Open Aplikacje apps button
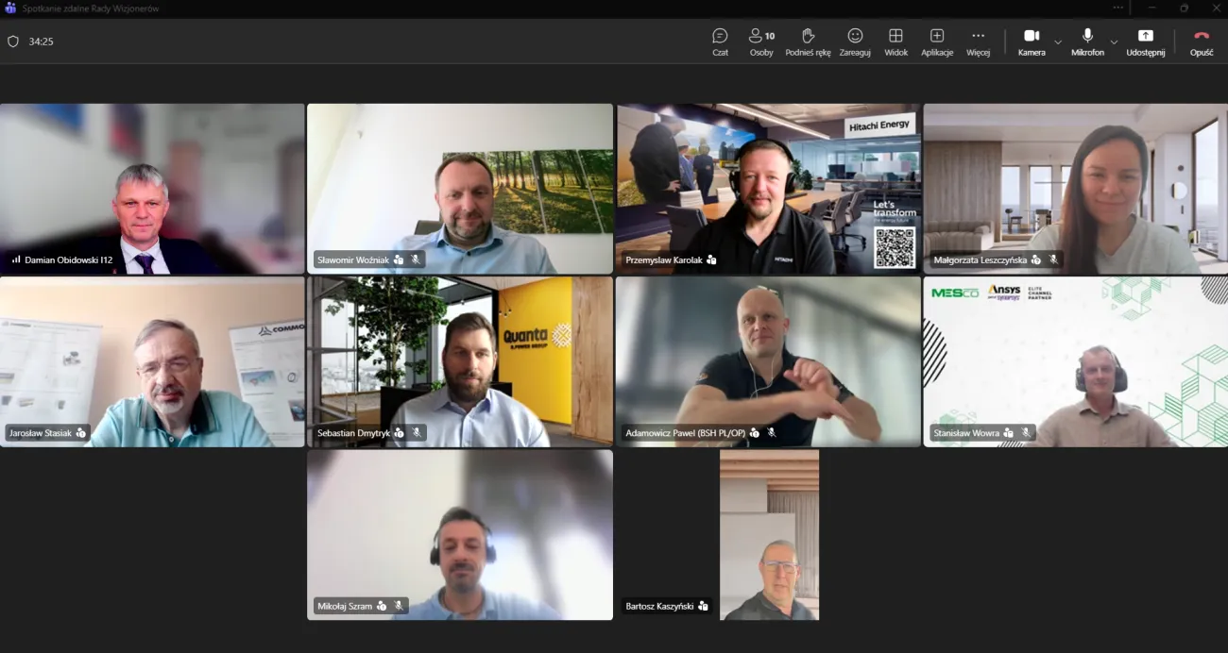 pyautogui.click(x=937, y=42)
